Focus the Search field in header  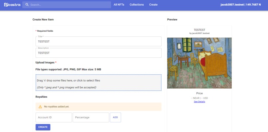pos(67,5)
